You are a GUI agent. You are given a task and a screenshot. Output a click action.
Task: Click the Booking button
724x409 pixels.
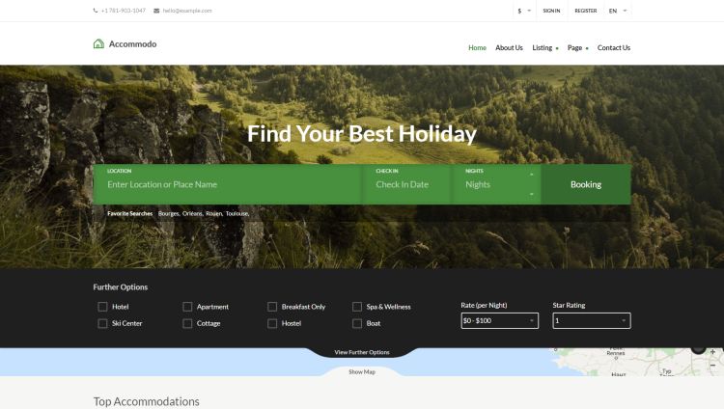click(586, 184)
